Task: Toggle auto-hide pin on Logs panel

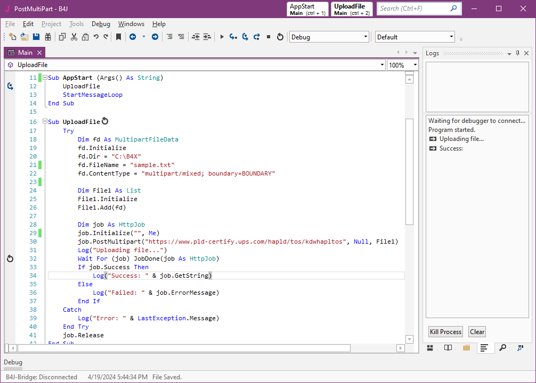Action: 517,53
